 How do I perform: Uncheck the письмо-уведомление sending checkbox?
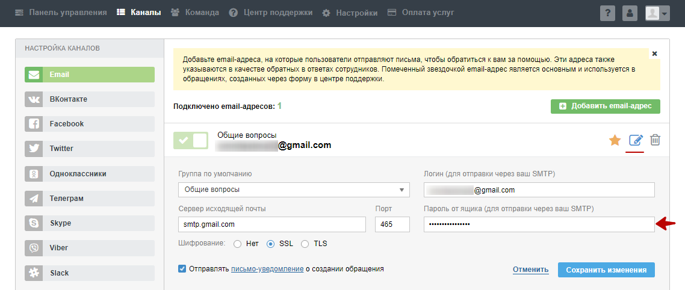pos(182,269)
